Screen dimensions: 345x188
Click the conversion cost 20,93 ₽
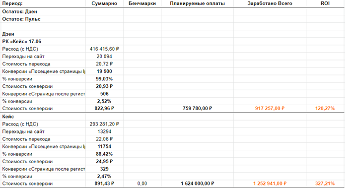[104, 86]
